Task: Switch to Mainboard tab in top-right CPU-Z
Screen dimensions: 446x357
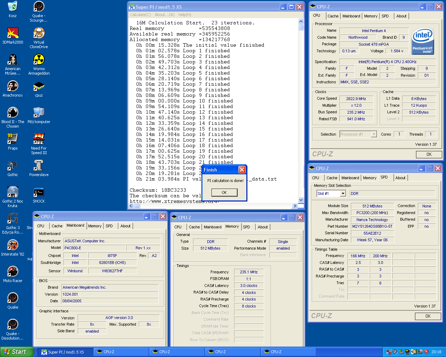Action: click(351, 16)
